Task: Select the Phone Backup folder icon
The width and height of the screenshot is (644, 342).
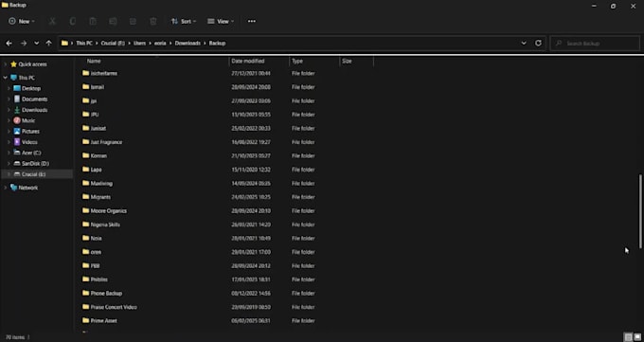Action: [85, 293]
